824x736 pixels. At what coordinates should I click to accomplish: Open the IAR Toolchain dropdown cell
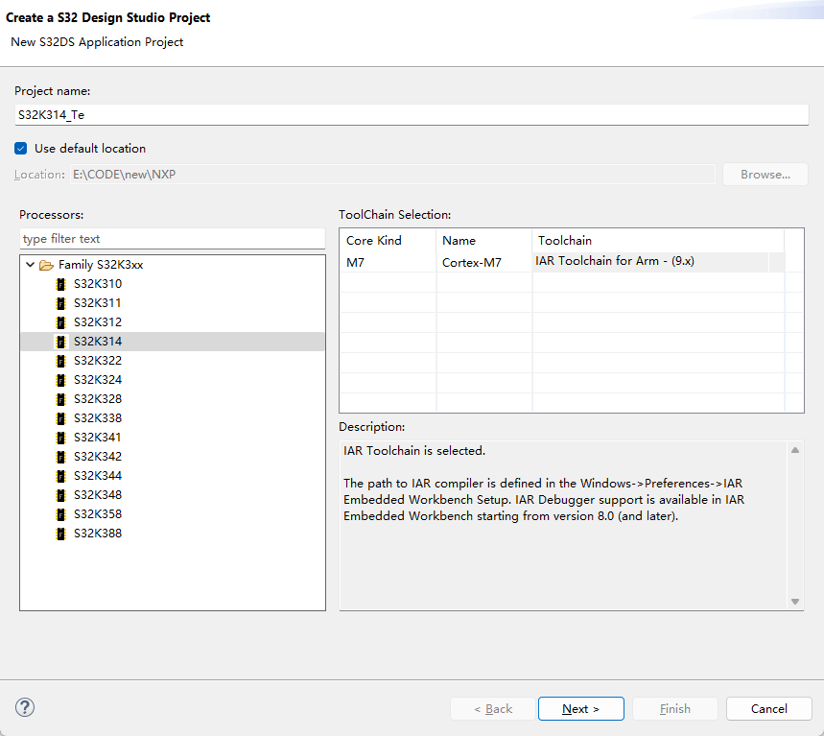pos(657,261)
